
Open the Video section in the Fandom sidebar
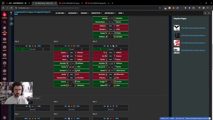click(x=4, y=71)
